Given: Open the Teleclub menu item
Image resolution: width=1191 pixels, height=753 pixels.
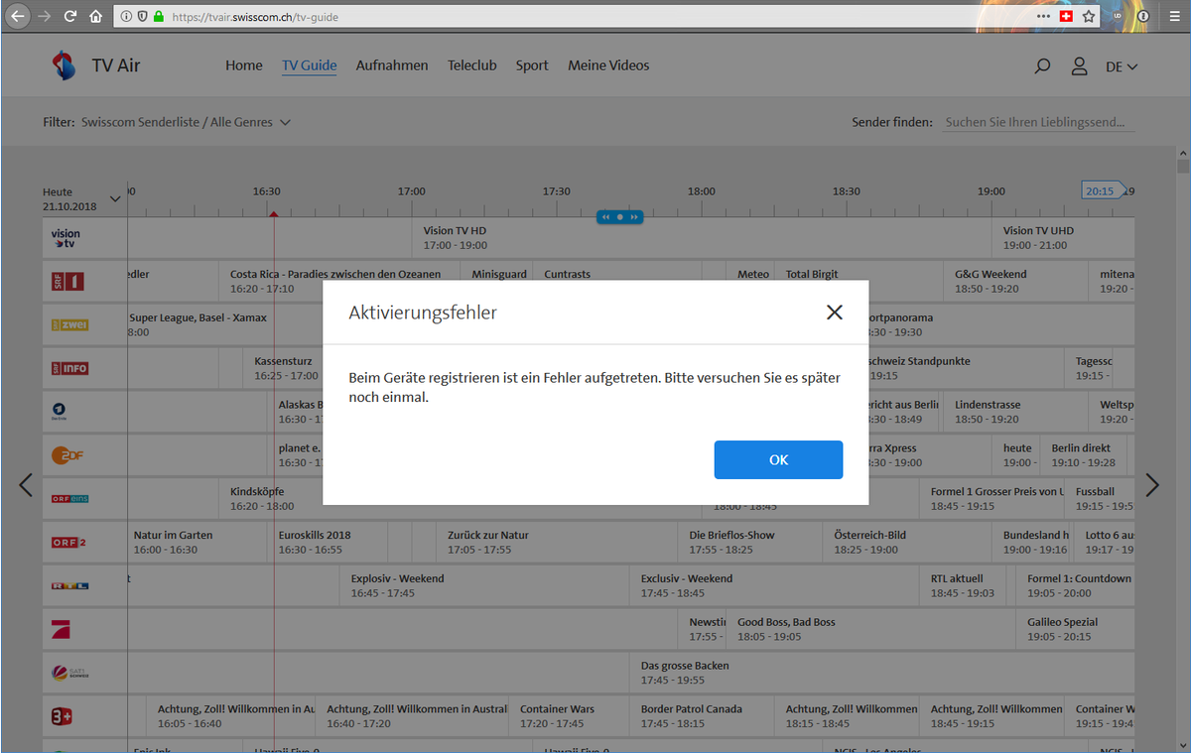Looking at the screenshot, I should (x=472, y=65).
